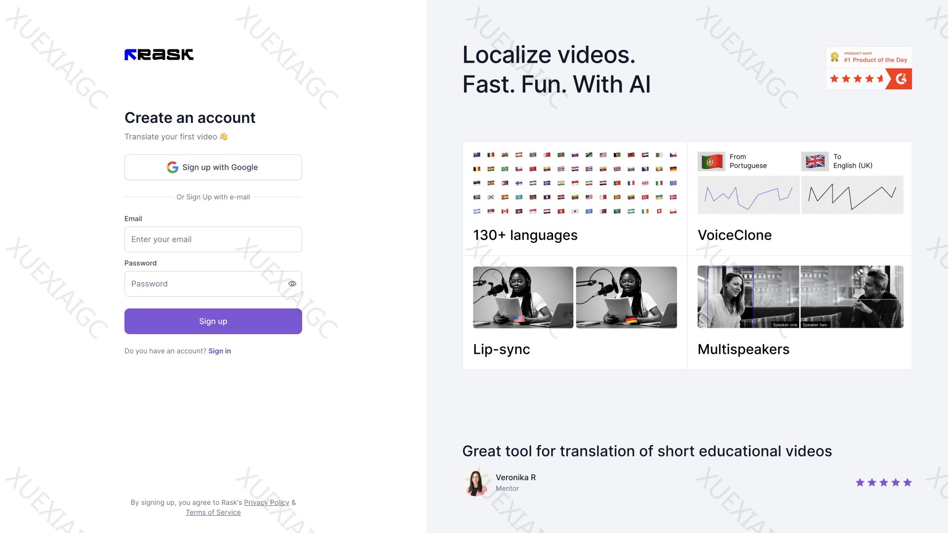Click the 130+ languages flags grid

(575, 183)
